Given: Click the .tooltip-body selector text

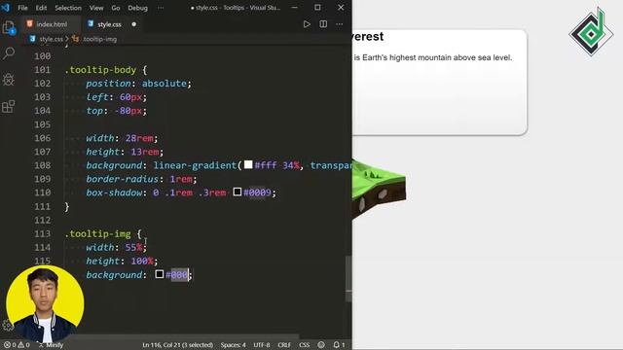Looking at the screenshot, I should (x=100, y=70).
